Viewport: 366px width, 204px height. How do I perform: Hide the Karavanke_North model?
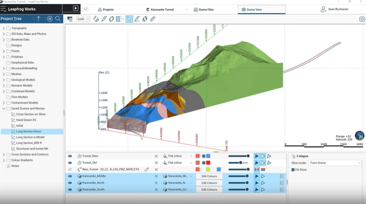coord(70,183)
